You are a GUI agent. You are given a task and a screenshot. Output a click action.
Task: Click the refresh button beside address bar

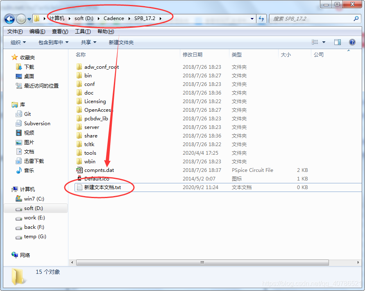click(261, 19)
